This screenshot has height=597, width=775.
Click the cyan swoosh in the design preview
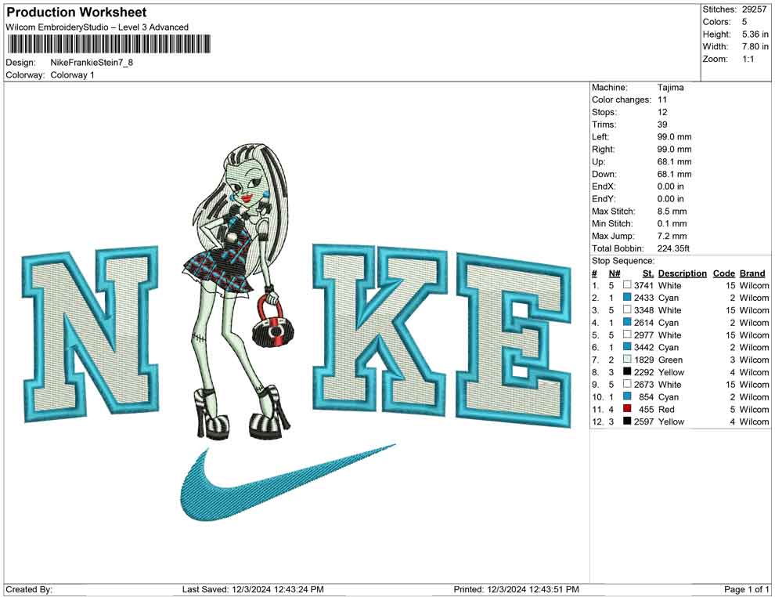(x=287, y=483)
